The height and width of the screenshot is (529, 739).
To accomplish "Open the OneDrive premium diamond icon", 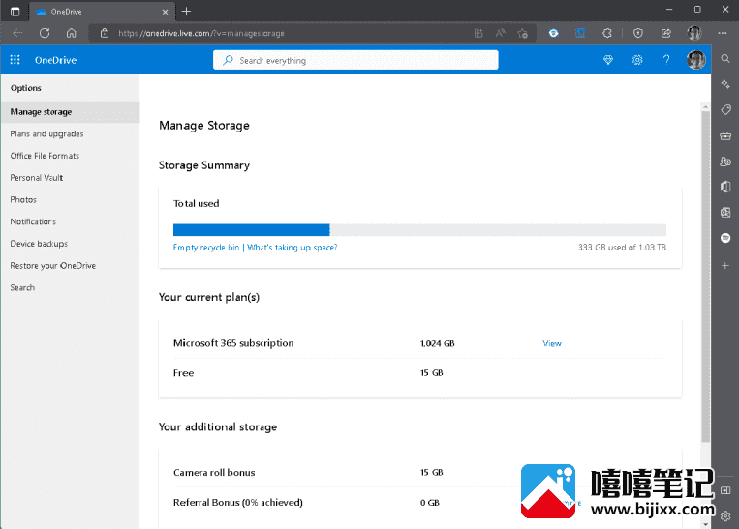I will [608, 60].
